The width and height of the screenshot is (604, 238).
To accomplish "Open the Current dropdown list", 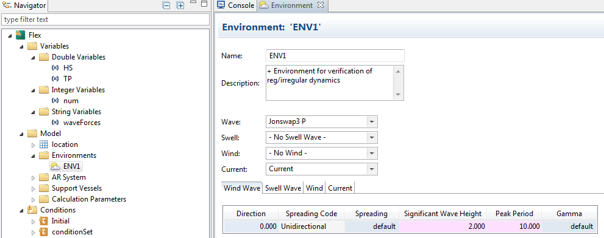I will pyautogui.click(x=322, y=169).
